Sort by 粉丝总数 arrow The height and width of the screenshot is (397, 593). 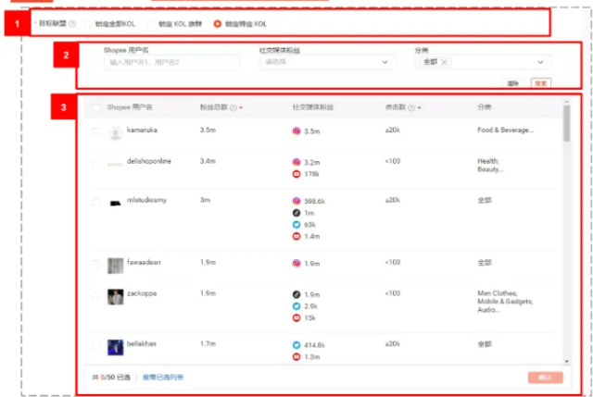click(241, 108)
